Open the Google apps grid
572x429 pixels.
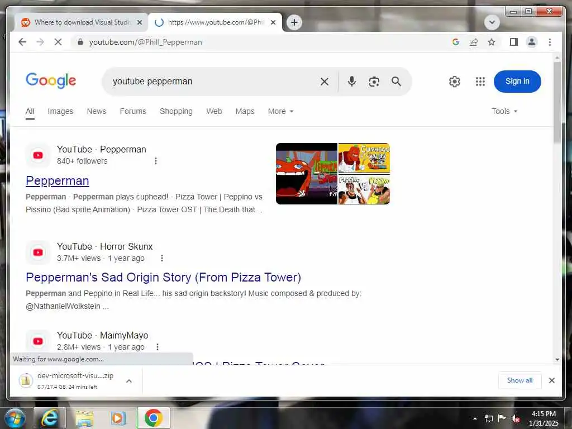click(480, 82)
